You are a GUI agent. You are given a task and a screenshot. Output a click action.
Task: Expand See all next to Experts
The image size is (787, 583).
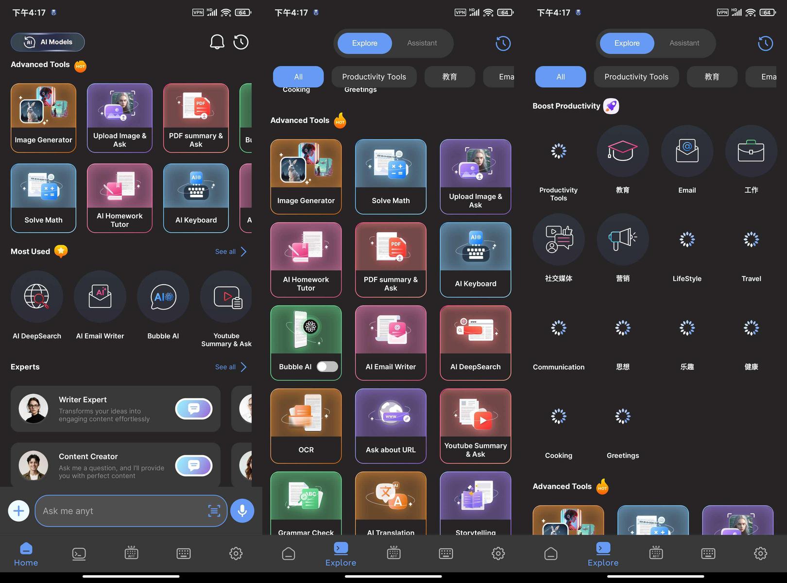(231, 367)
